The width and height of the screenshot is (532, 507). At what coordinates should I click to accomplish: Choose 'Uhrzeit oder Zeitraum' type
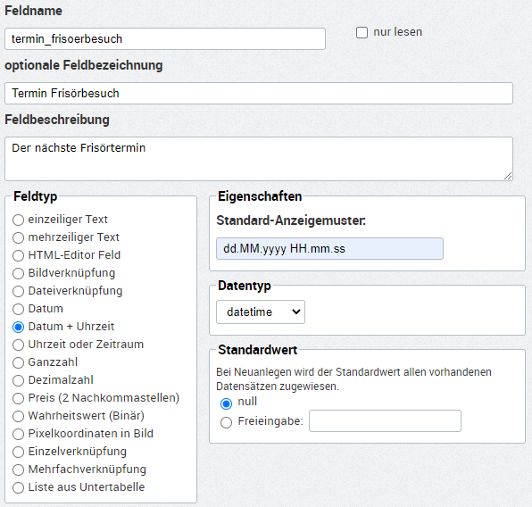tap(18, 345)
